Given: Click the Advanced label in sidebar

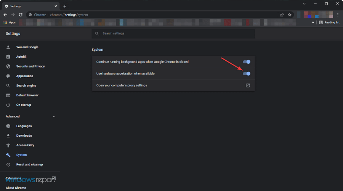Looking at the screenshot, I should click(13, 117).
